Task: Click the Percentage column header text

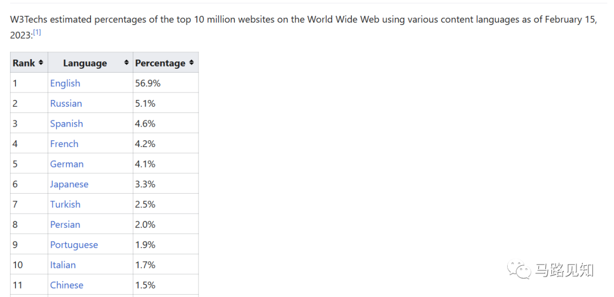Action: tap(160, 63)
